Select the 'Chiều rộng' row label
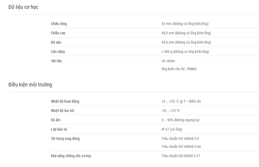Image resolution: width=259 pixels, height=167 pixels. click(x=59, y=24)
